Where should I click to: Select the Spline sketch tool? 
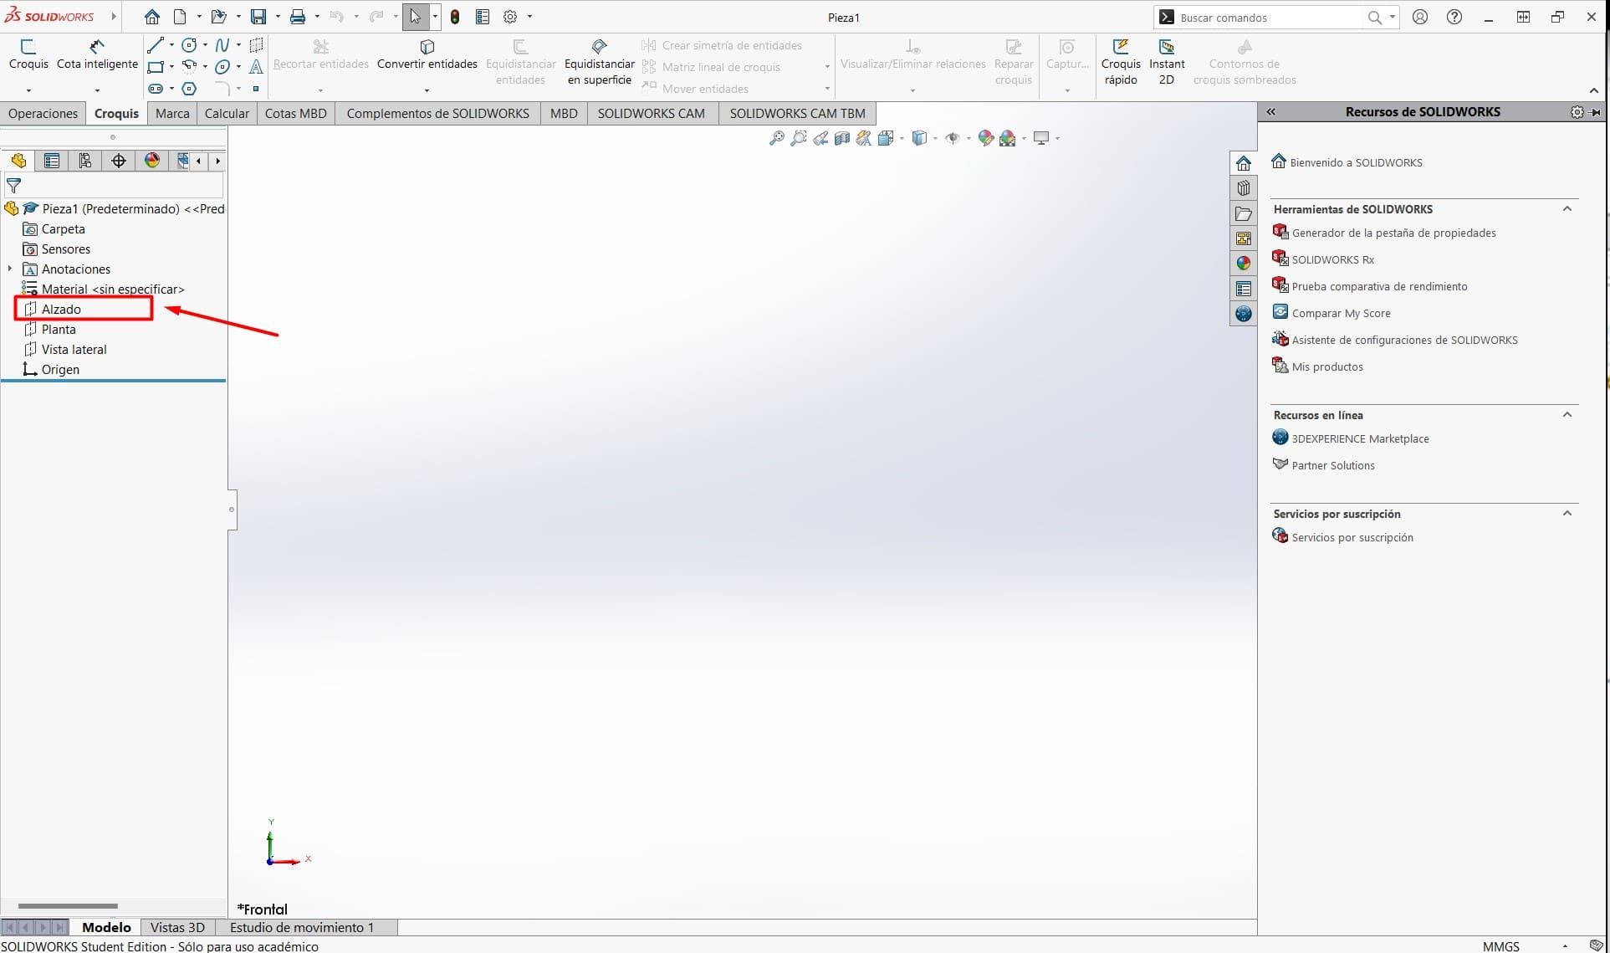coord(222,45)
